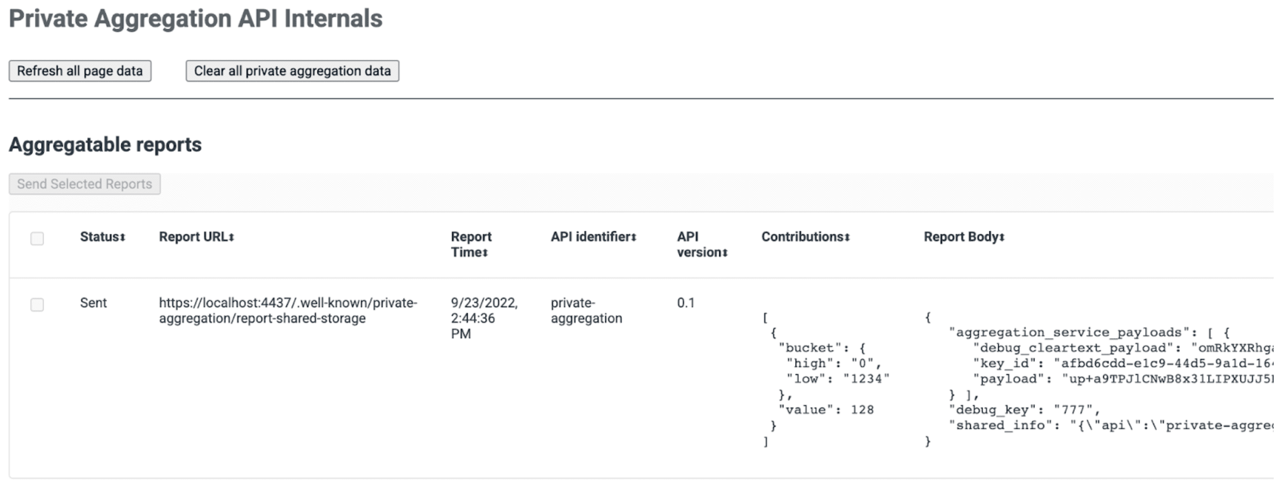Check the select-all checkbox in the table header
1288x487 pixels.
(37, 239)
